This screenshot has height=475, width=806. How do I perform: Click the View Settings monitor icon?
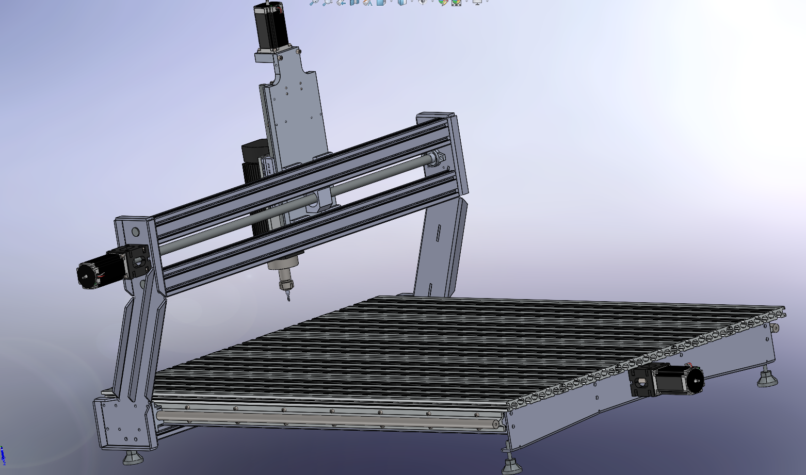point(477,2)
